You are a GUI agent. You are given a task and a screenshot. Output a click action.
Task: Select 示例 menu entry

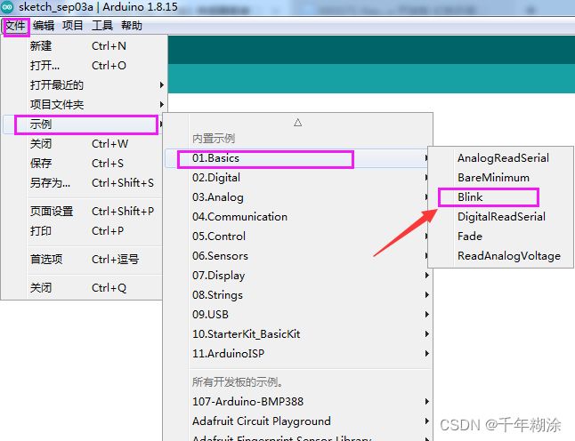(83, 124)
